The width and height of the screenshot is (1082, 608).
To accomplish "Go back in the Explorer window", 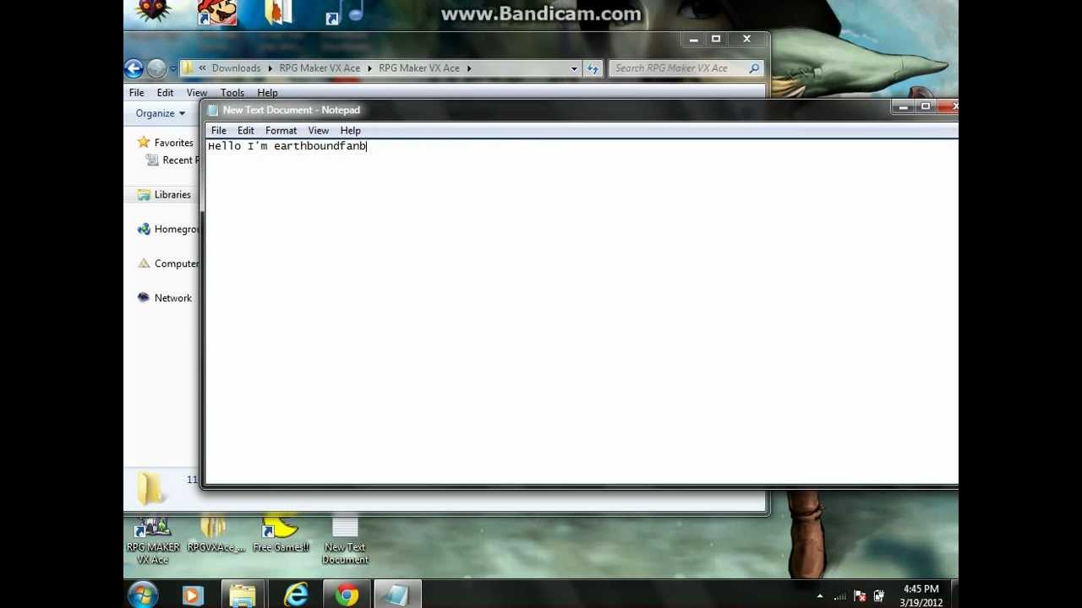I will 134,68.
